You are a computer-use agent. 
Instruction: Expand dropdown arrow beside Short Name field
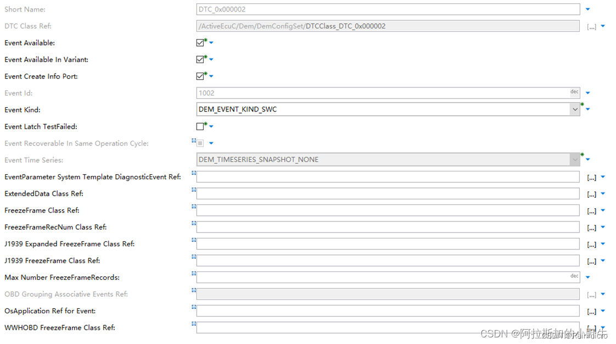[587, 9]
